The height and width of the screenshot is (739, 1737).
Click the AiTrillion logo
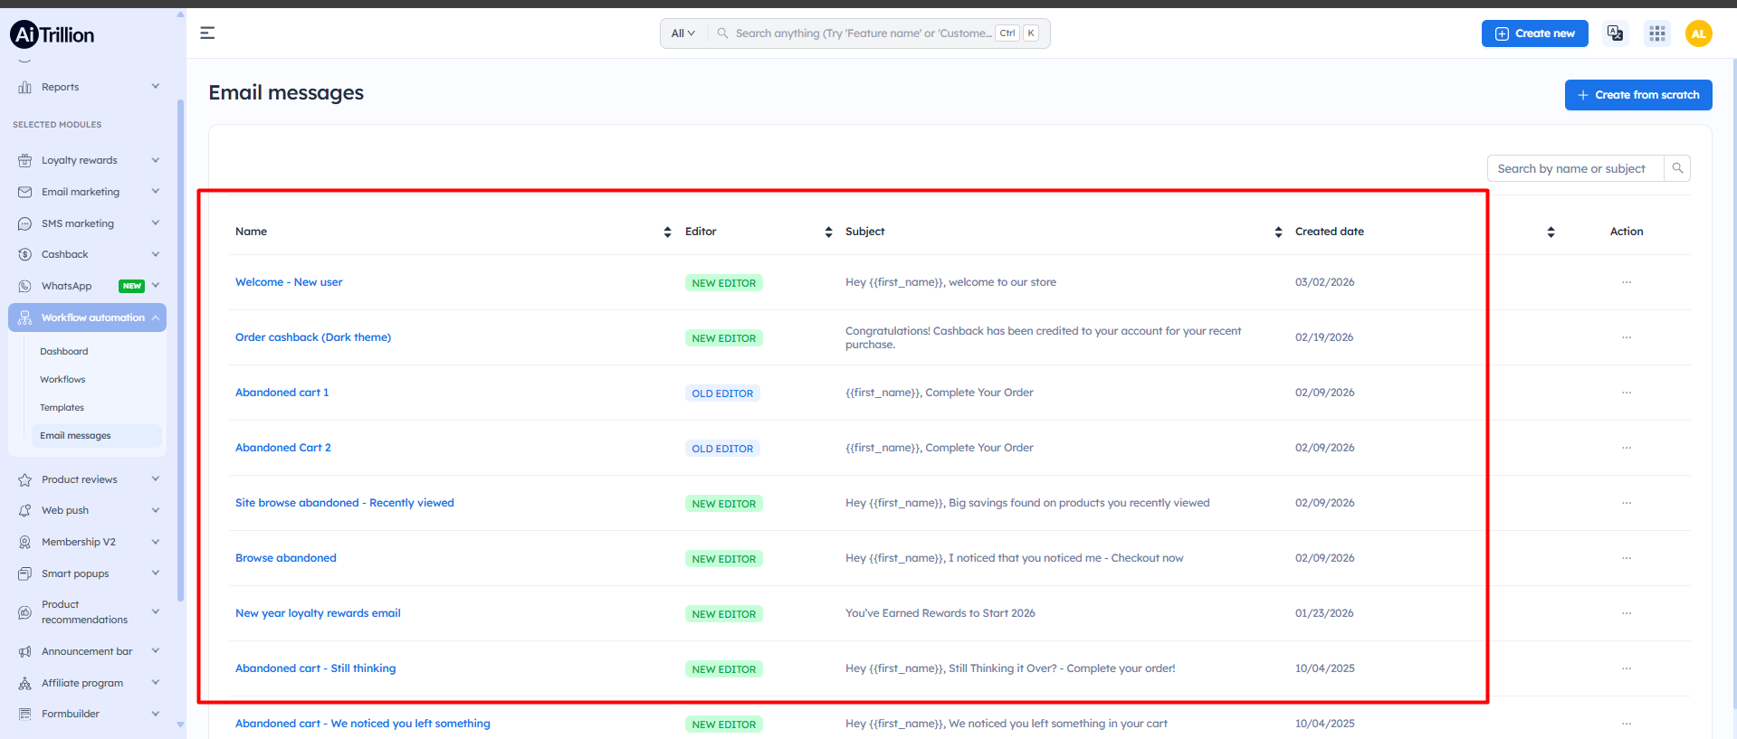click(x=52, y=34)
